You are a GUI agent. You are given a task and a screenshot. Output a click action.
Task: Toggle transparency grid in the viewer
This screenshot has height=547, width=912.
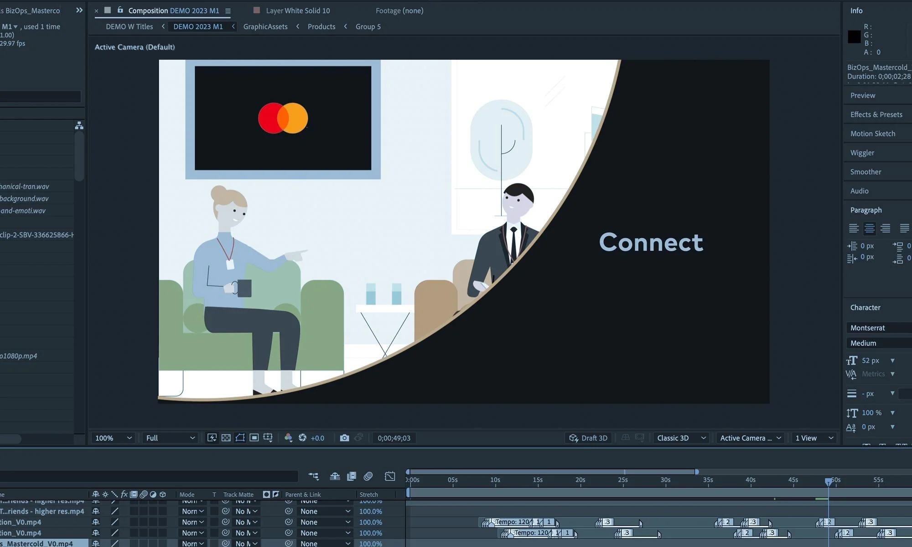click(226, 438)
